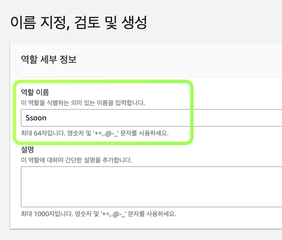282x240 pixels.
Task: Click the word 검토 in the page title
Action: tap(87, 23)
